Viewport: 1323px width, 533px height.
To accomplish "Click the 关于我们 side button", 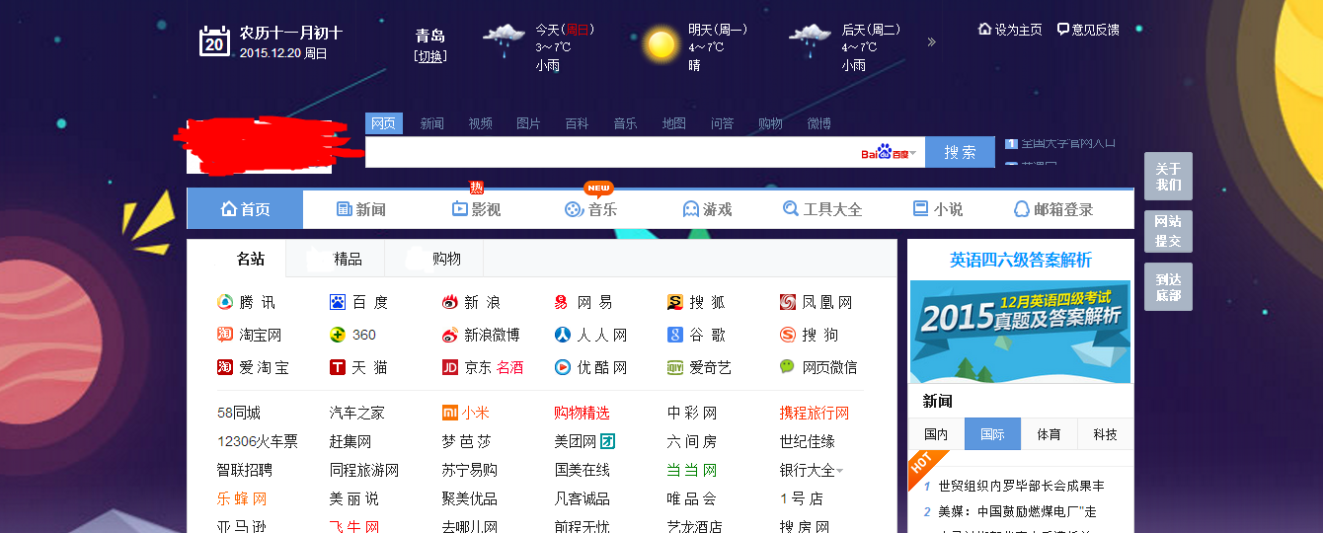I will 1168,177.
